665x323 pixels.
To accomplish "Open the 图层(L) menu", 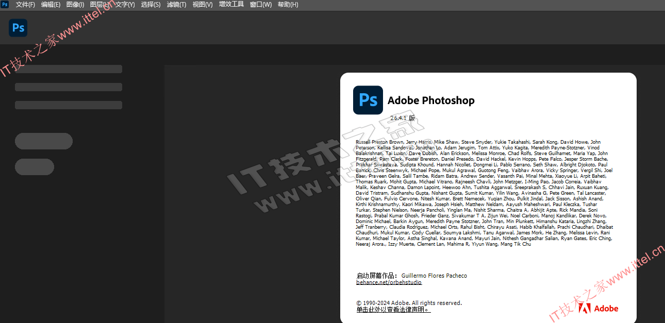I will pos(99,5).
